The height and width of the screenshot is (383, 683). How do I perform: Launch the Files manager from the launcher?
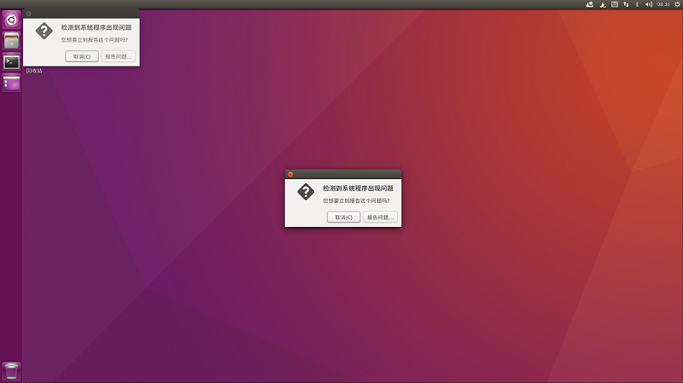point(11,40)
